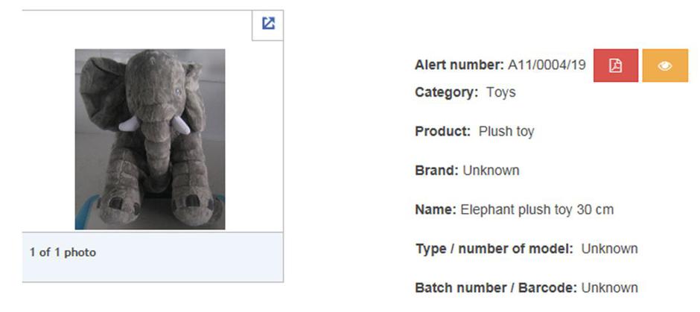Click the '1 of 1 photo' caption
Image resolution: width=700 pixels, height=312 pixels.
(x=63, y=252)
